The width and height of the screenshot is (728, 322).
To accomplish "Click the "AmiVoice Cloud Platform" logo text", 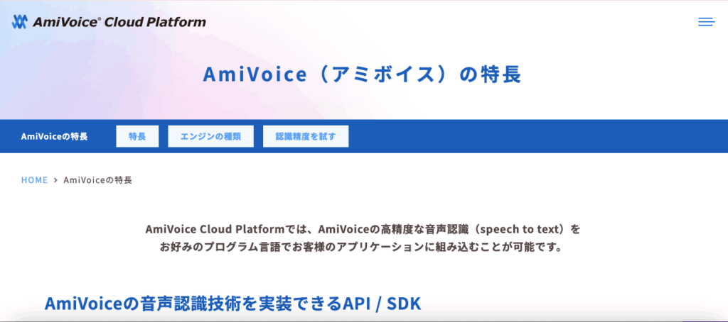I will (119, 22).
